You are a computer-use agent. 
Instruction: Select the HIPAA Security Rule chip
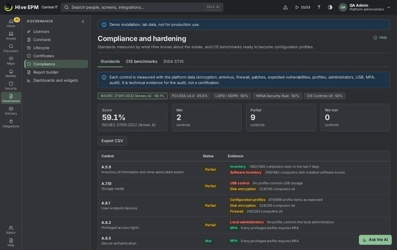[277, 96]
